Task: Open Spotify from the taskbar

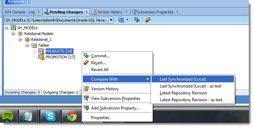Action: point(8,116)
